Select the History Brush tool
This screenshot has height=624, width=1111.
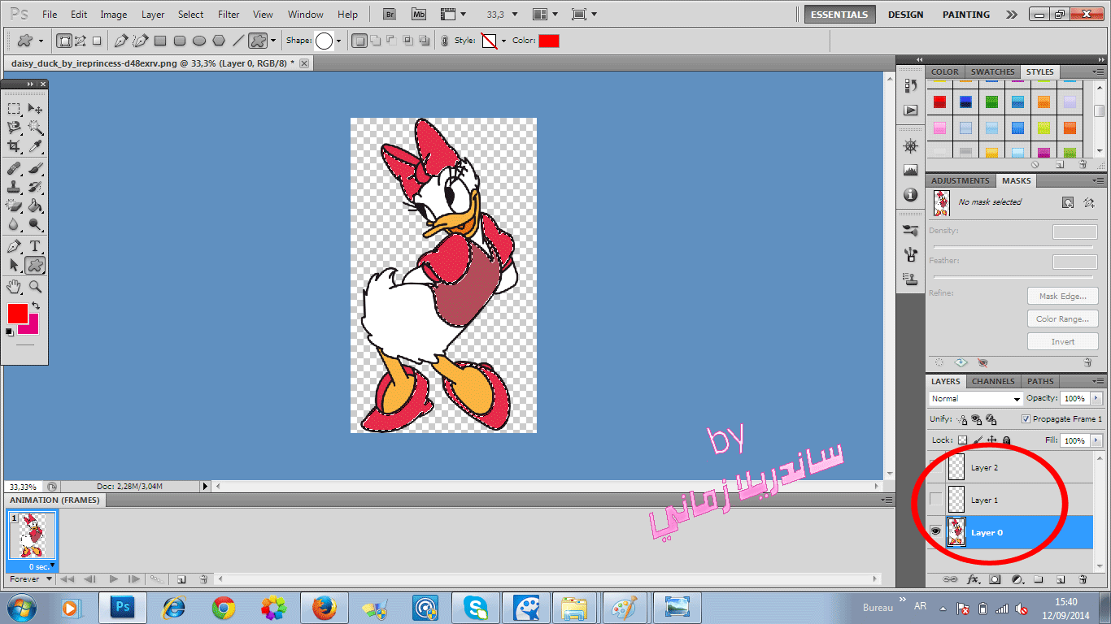(35, 187)
